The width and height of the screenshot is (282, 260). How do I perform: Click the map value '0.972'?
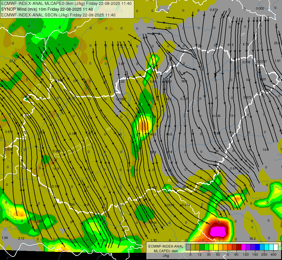tap(247, 97)
